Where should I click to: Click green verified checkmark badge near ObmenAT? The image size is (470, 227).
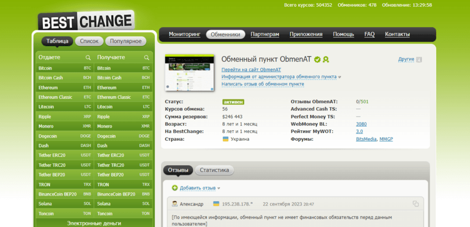pyautogui.click(x=317, y=59)
